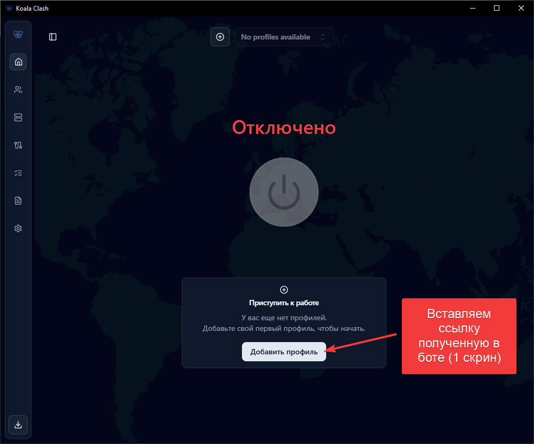534x444 pixels.
Task: Open the Connections (plug) section
Action: pos(18,145)
